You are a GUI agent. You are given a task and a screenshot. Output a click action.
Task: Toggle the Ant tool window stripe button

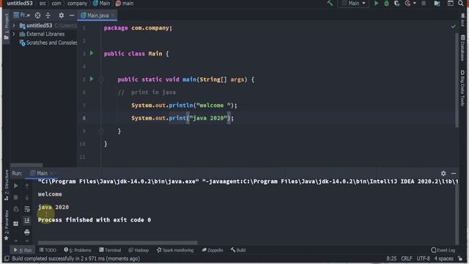tap(462, 20)
